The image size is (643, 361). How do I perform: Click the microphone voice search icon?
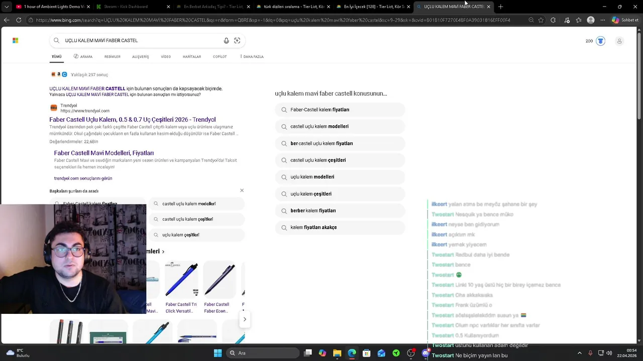coord(226,41)
